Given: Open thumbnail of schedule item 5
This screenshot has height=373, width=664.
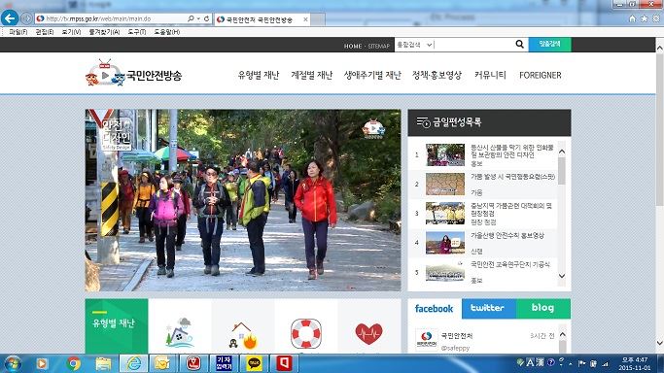Looking at the screenshot, I should 445,272.
